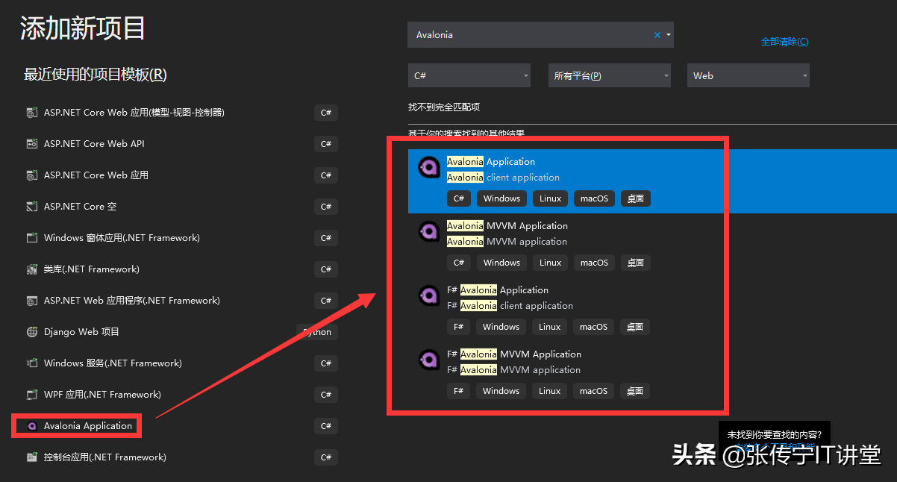This screenshot has width=897, height=482.
Task: Click the 类库(.NET Framework) template icon
Action: coord(31,269)
